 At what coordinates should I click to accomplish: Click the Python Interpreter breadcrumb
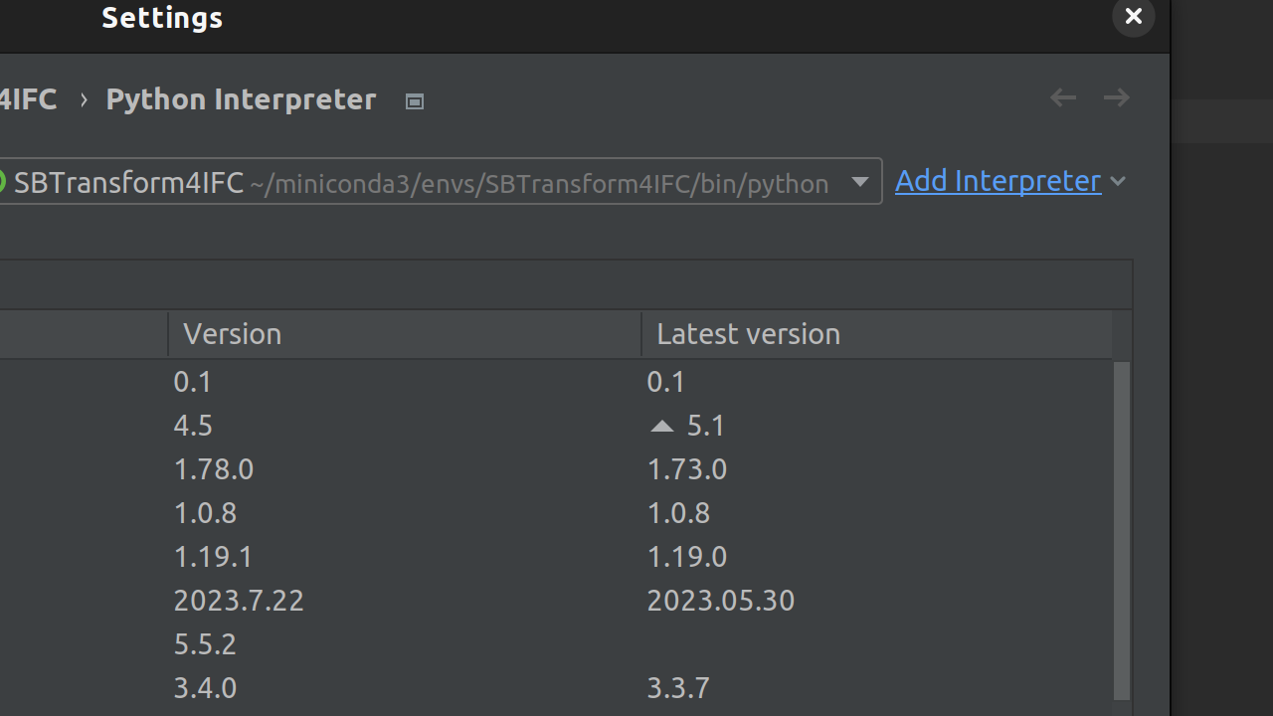[x=241, y=99]
